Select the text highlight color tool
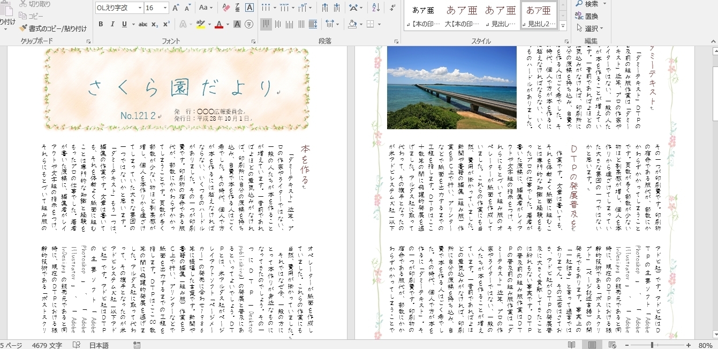This screenshot has width=718, height=349. pyautogui.click(x=200, y=24)
